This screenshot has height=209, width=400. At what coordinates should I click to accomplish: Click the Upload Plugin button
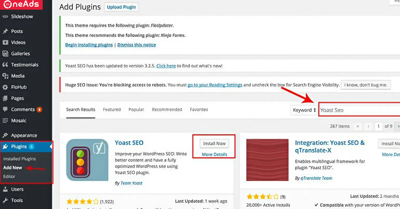pos(122,7)
